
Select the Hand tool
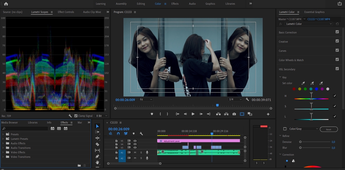pyautogui.click(x=97, y=162)
